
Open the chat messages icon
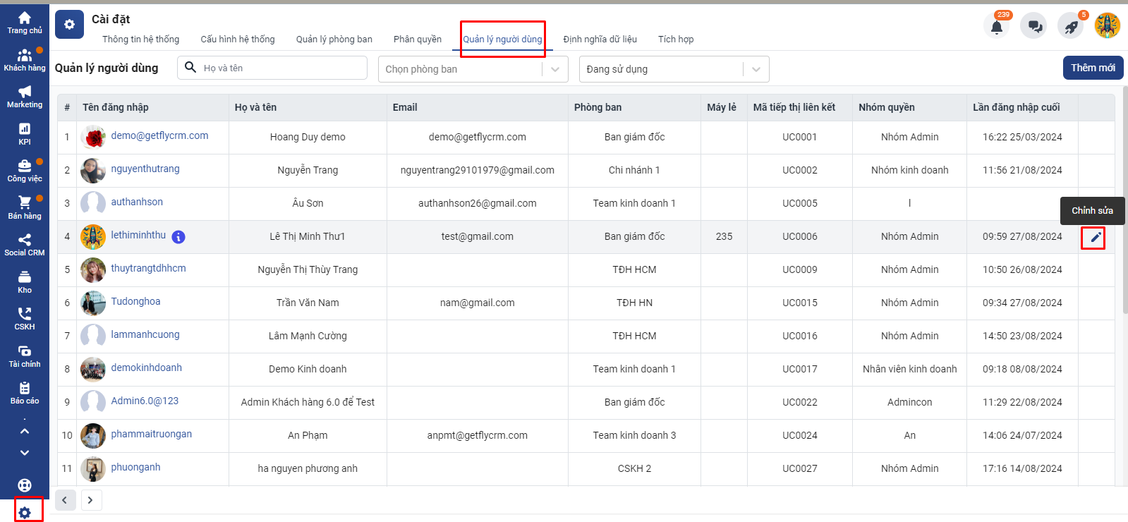click(1035, 27)
